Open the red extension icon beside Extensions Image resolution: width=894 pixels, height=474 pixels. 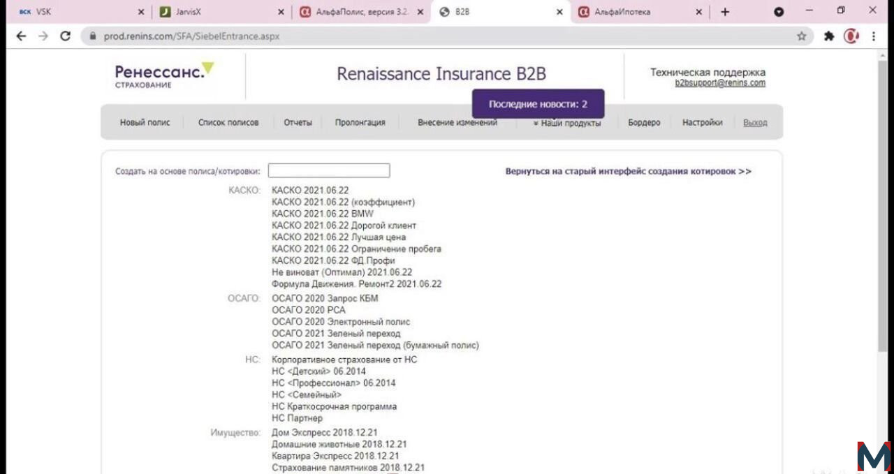(851, 36)
